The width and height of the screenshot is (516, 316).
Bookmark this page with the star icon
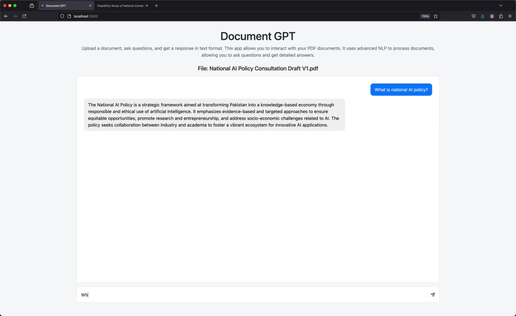[436, 16]
